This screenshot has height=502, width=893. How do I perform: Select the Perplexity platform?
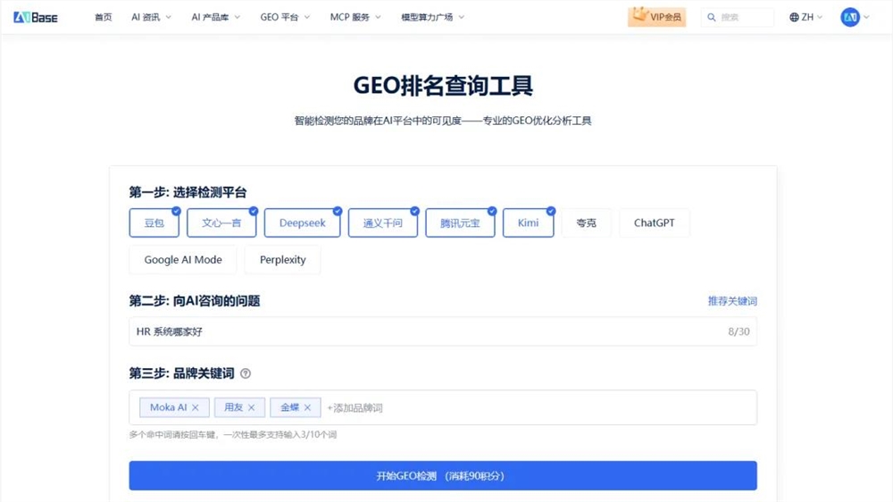(282, 260)
